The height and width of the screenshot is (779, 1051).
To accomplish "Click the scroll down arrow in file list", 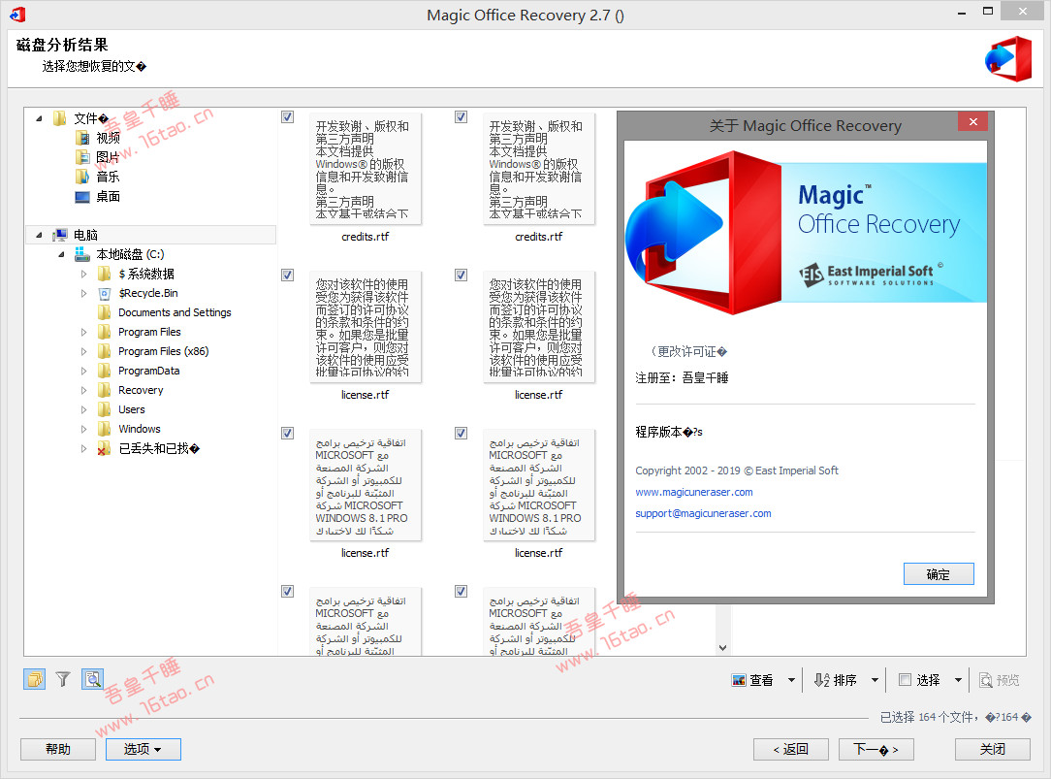I will (x=722, y=647).
